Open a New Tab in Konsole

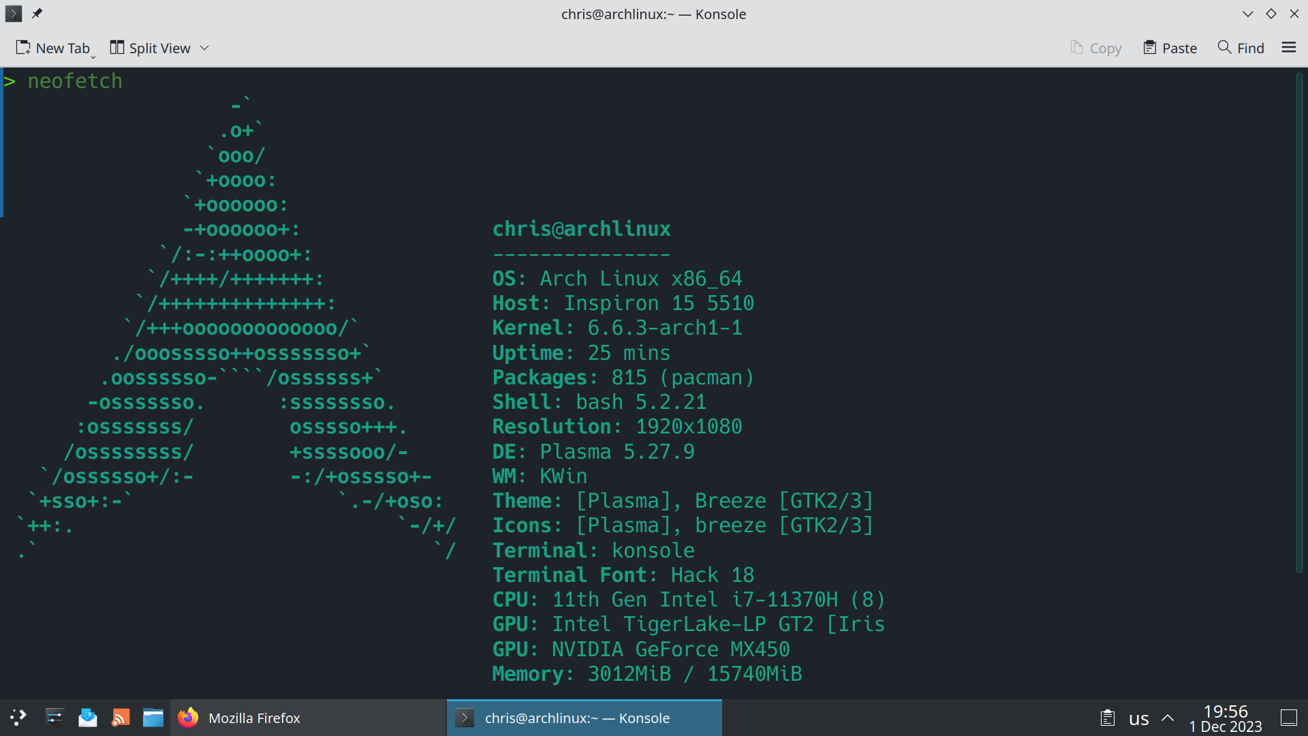(x=52, y=48)
